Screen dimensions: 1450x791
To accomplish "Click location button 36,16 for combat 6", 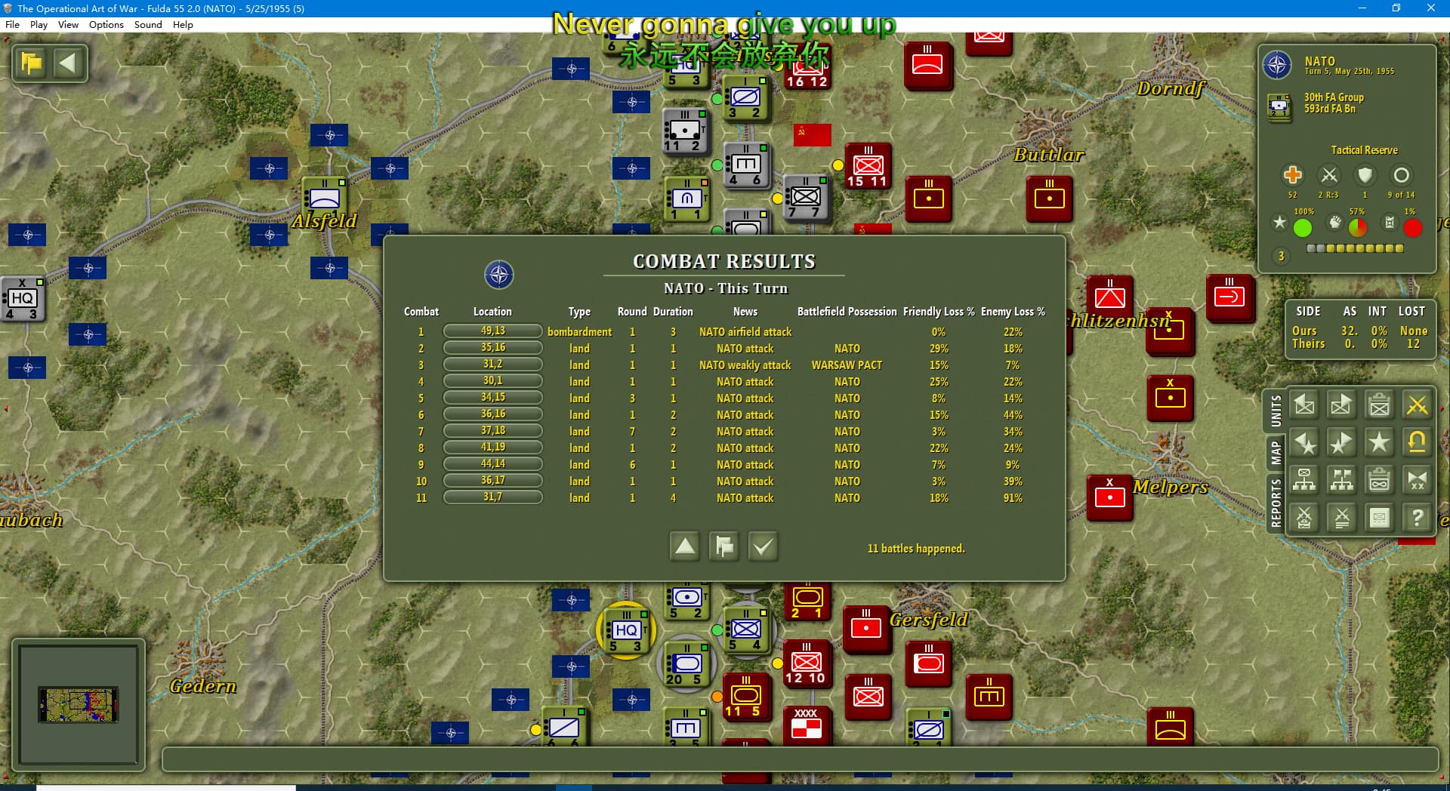I will (x=492, y=414).
